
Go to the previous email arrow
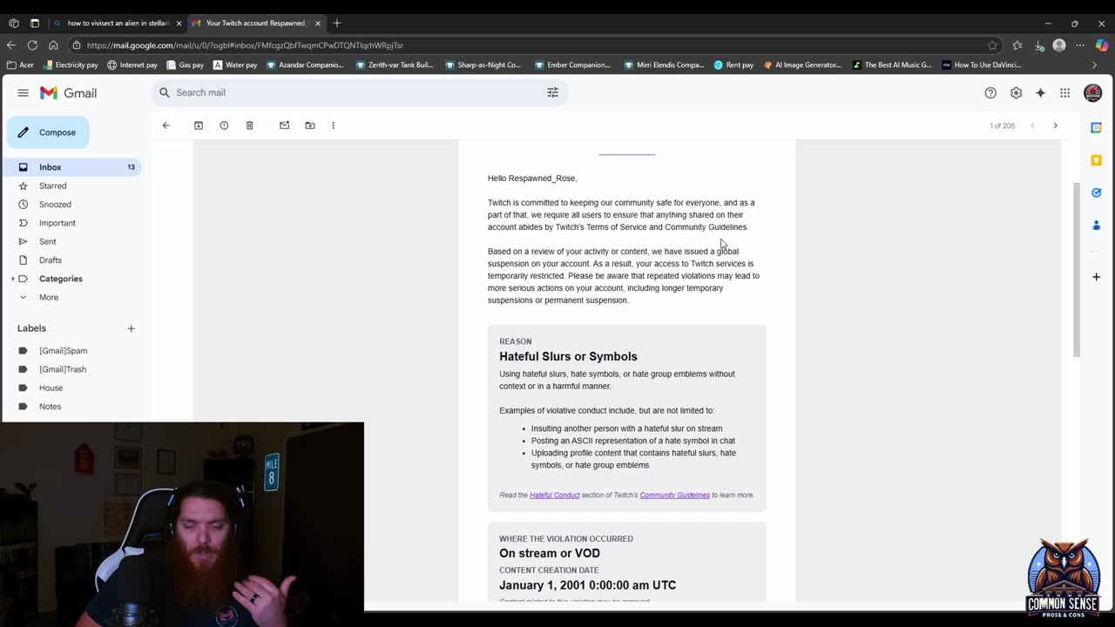click(x=1033, y=125)
